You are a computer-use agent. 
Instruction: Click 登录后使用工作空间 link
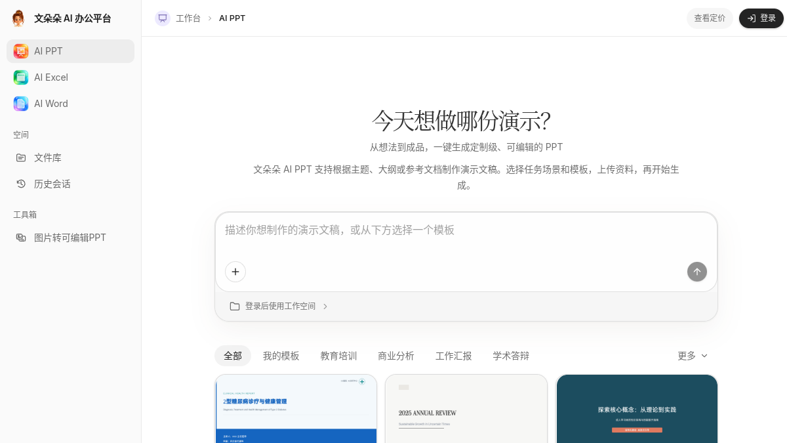(x=280, y=306)
